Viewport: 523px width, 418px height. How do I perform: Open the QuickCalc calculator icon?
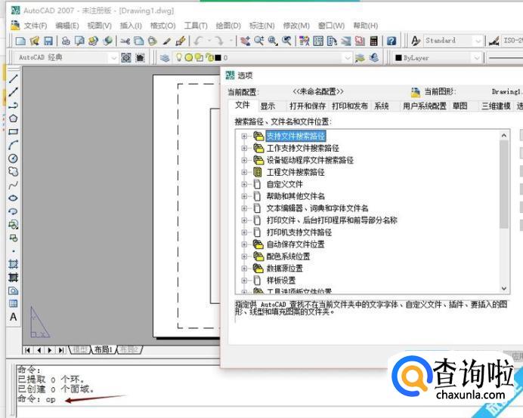pyautogui.click(x=374, y=41)
